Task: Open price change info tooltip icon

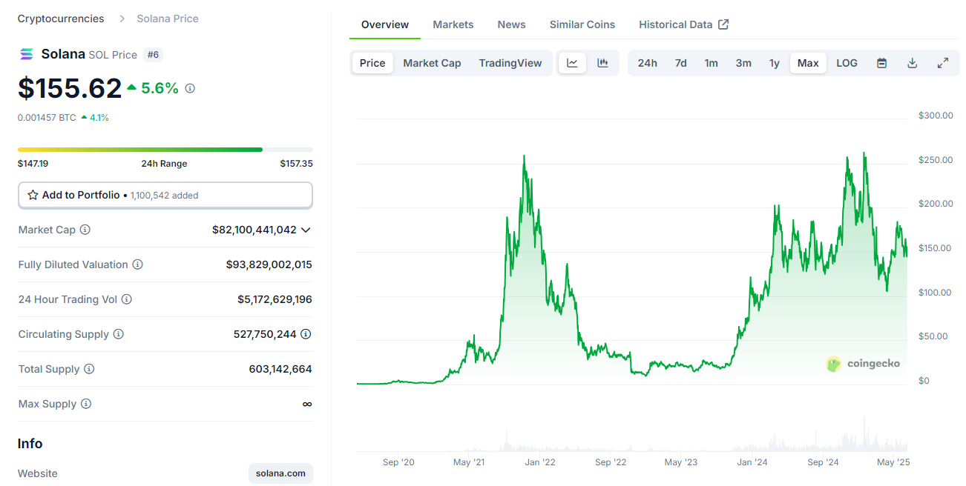Action: [190, 88]
